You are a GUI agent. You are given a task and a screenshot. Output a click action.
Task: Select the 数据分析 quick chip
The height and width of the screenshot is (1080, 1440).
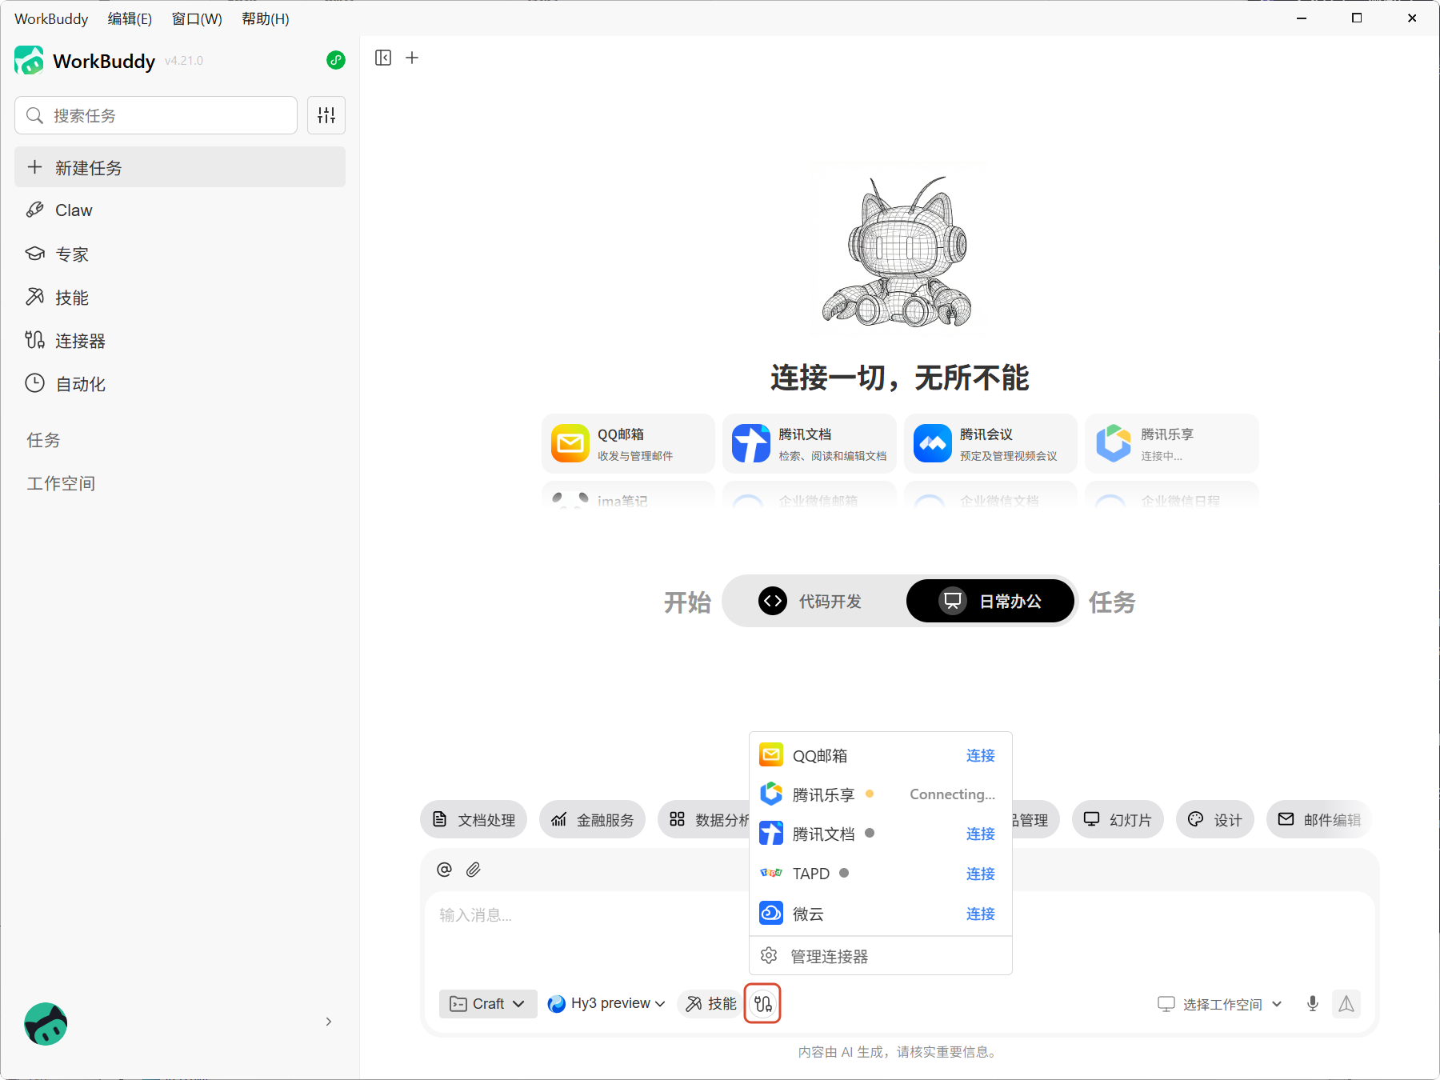coord(704,819)
